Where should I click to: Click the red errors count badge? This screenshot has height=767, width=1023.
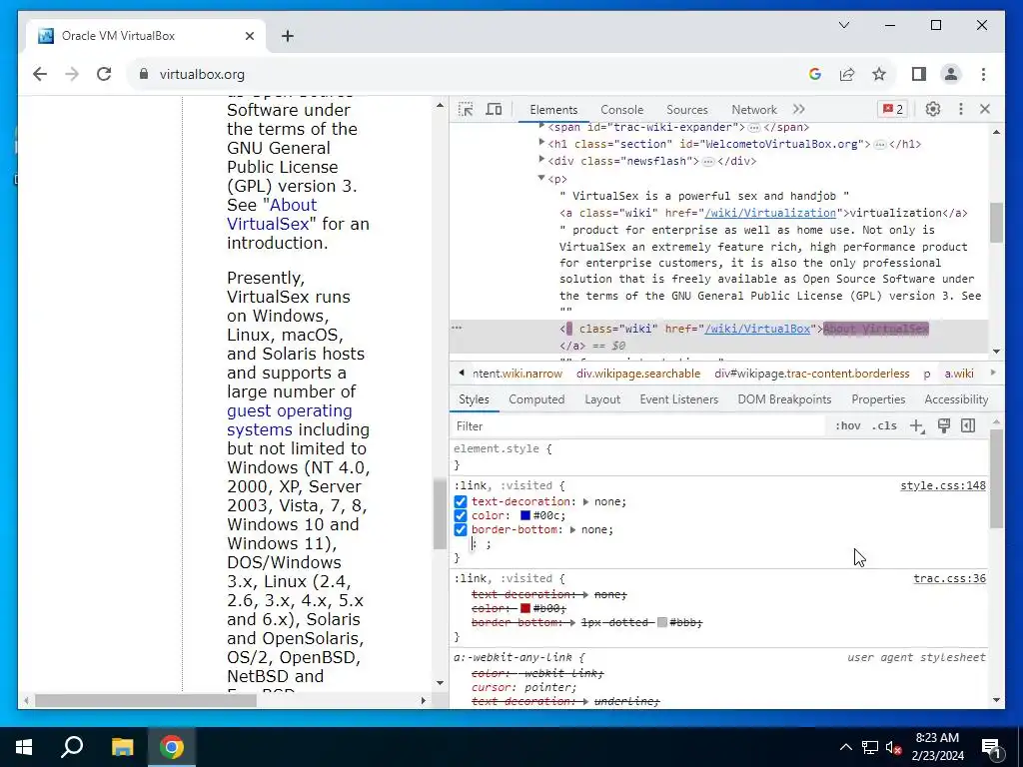(893, 110)
